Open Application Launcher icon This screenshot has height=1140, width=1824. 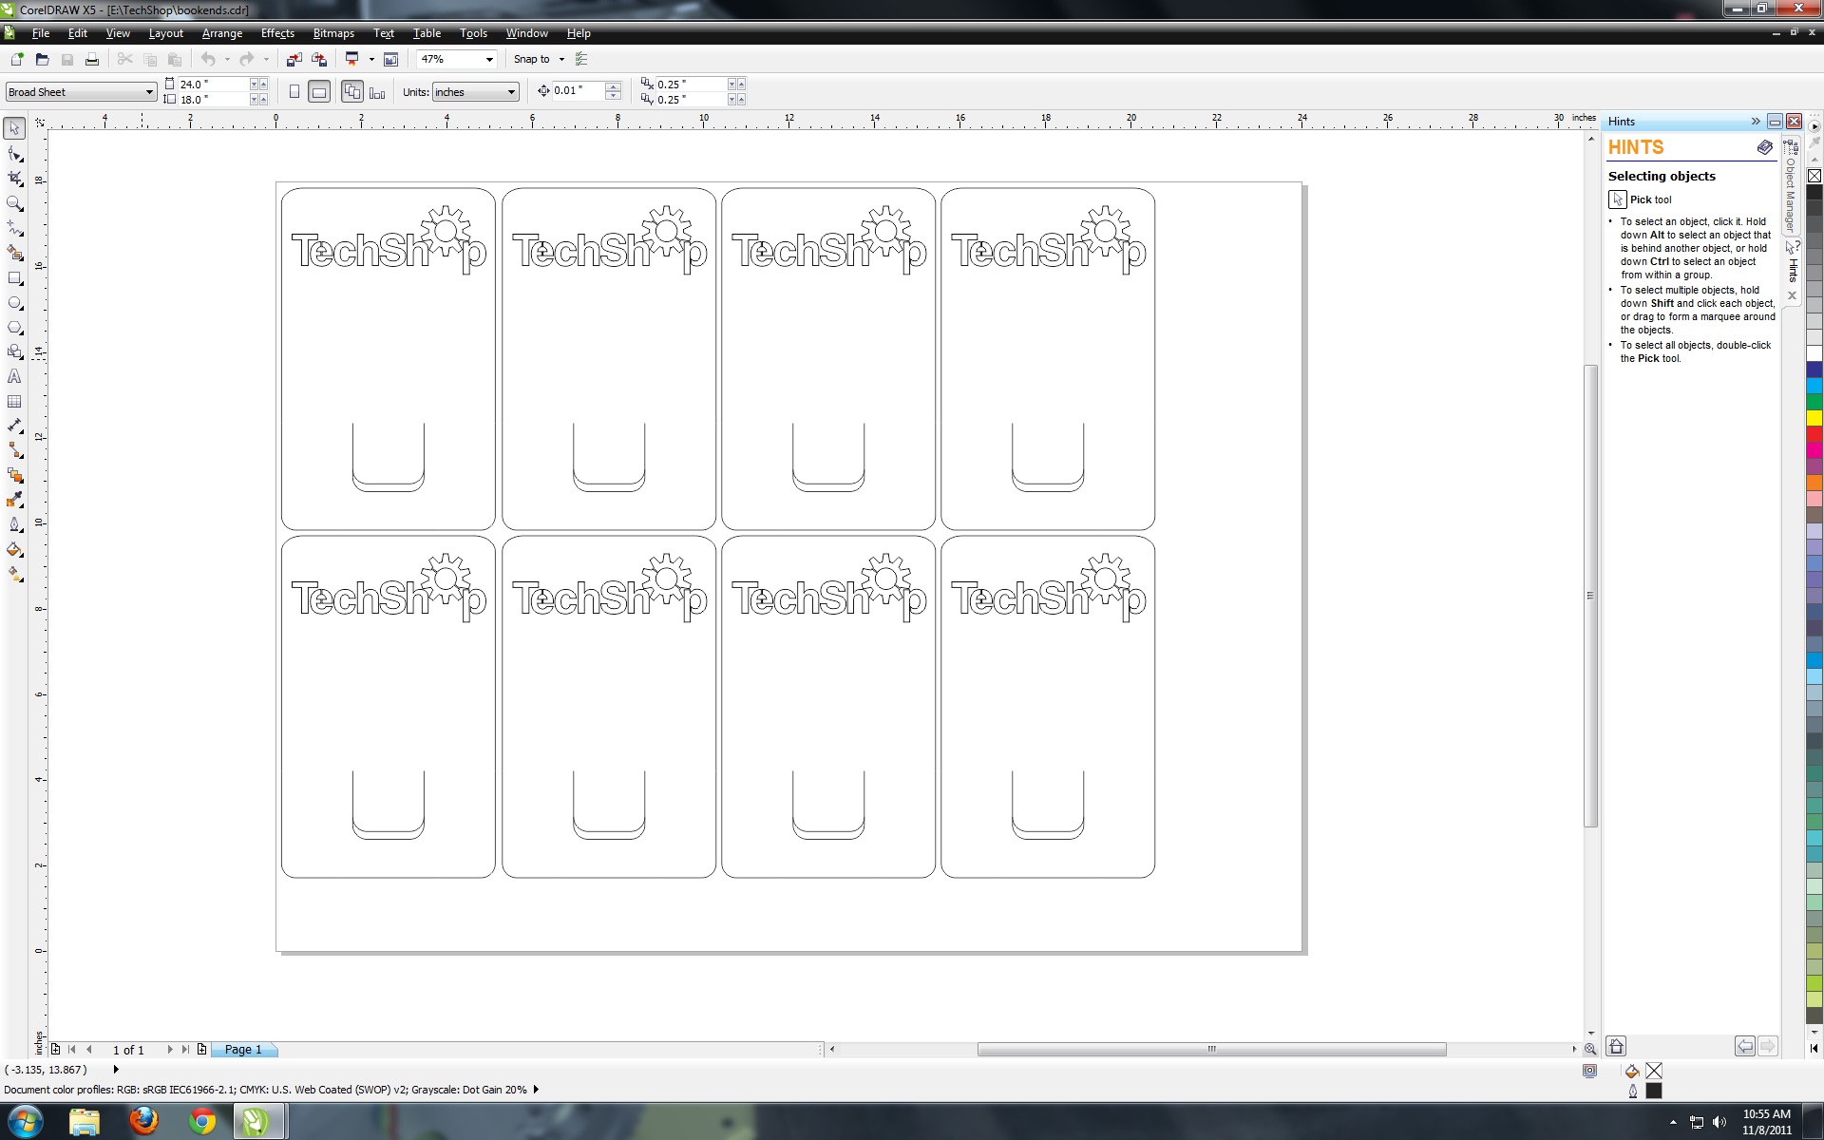tap(352, 59)
